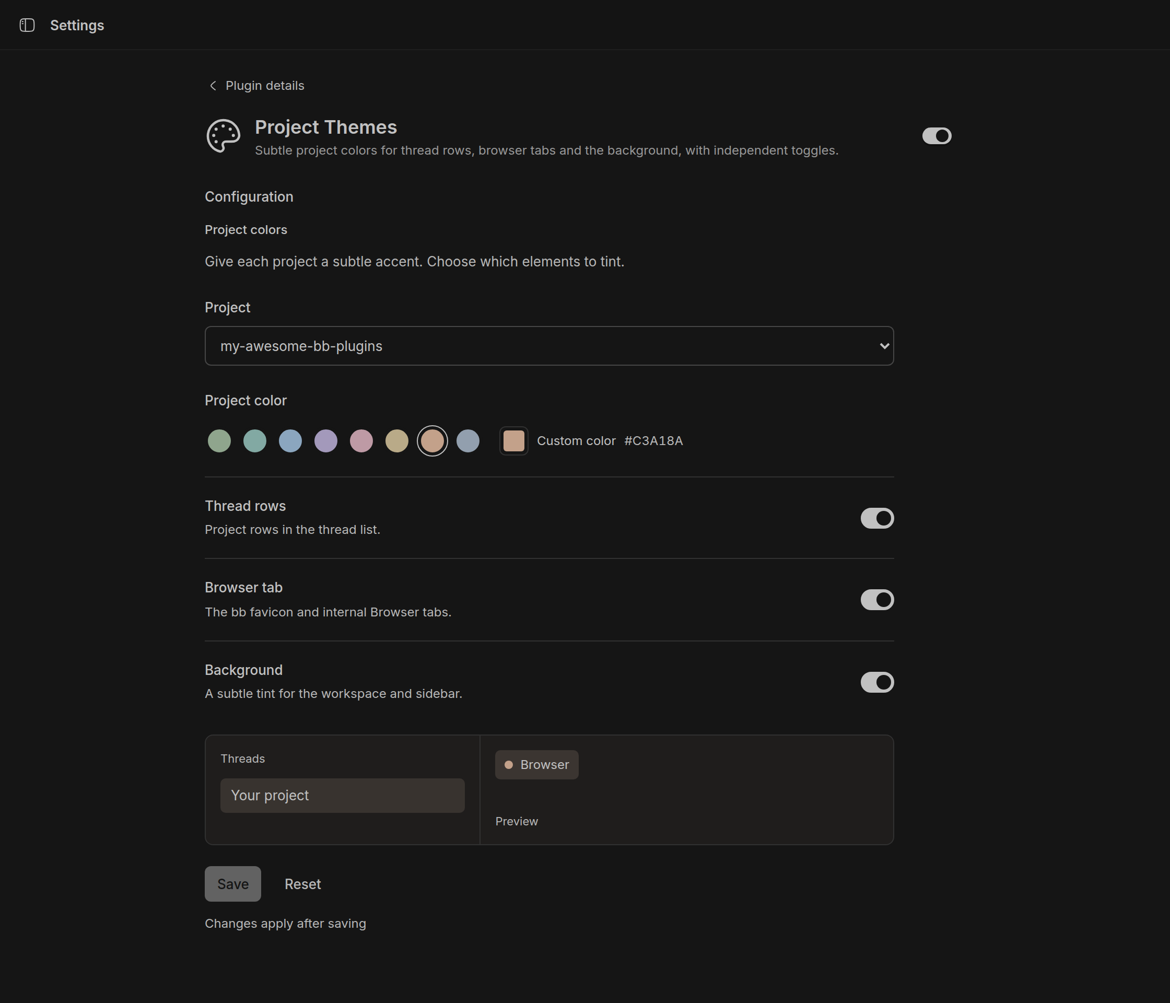Image resolution: width=1170 pixels, height=1003 pixels.
Task: Disable the Project Themes plugin toggle
Action: coord(937,135)
